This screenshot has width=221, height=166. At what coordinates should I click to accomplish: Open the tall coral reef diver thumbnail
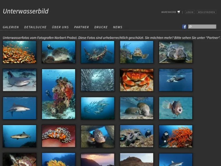(58, 94)
